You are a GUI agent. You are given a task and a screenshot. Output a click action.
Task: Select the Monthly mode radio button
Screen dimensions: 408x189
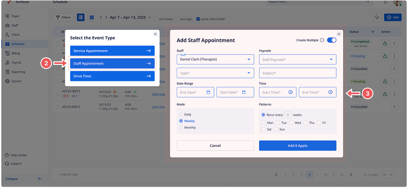[181, 128]
